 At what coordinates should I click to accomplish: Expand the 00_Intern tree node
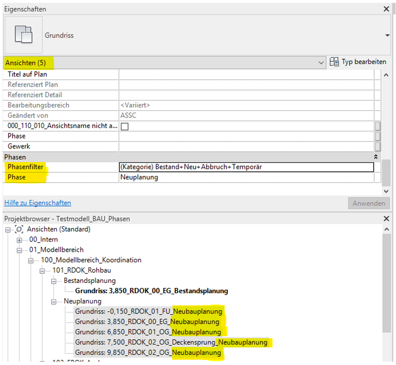(x=19, y=239)
